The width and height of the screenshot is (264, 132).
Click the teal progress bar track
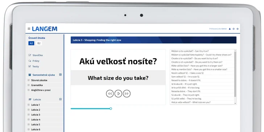pyautogui.click(x=90, y=108)
